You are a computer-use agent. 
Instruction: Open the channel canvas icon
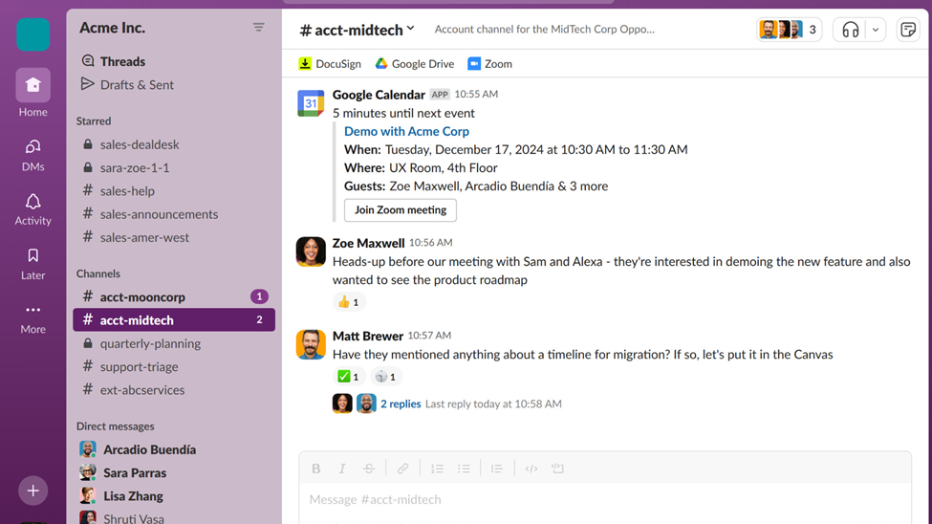tap(908, 30)
